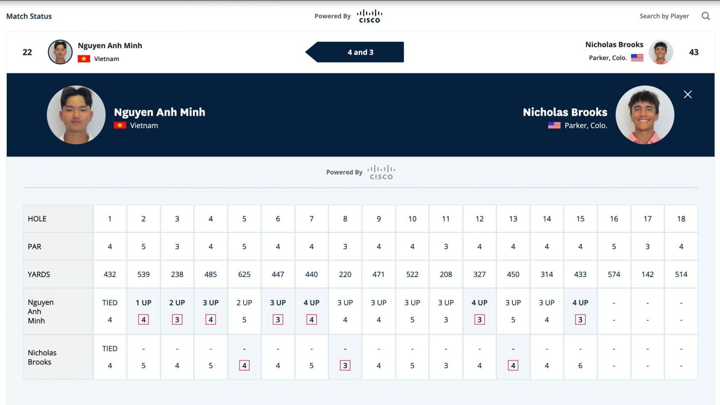Click the USA flag beside Parker, Colo.
This screenshot has height=405, width=720.
click(637, 58)
